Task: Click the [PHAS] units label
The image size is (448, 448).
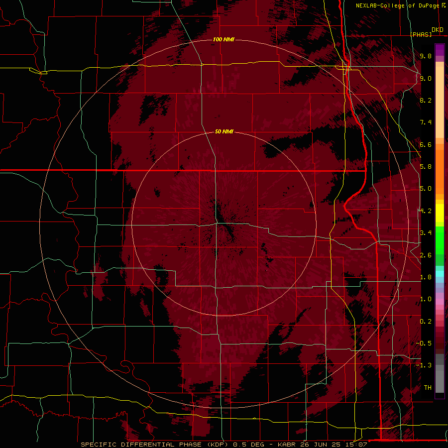Action: pos(421,34)
